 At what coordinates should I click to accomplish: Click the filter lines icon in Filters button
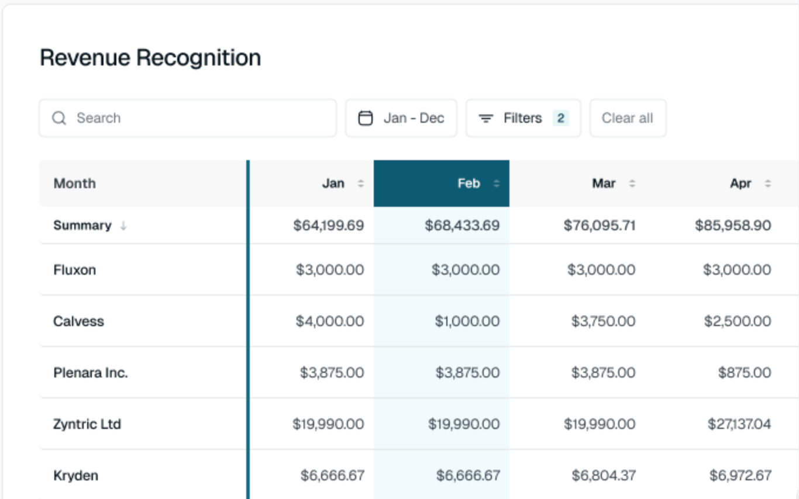[486, 118]
